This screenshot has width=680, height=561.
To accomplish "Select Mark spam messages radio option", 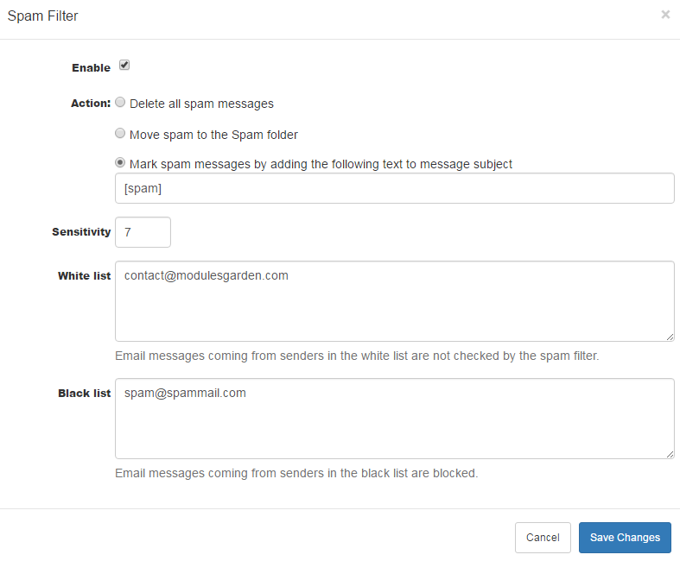I will click(x=120, y=163).
